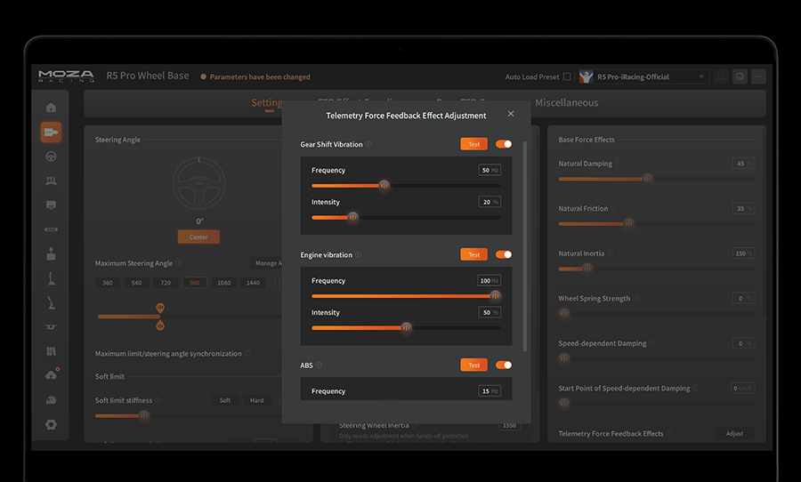This screenshot has width=801, height=482.
Task: Click the Natural Damping slider handle
Action: tap(647, 179)
